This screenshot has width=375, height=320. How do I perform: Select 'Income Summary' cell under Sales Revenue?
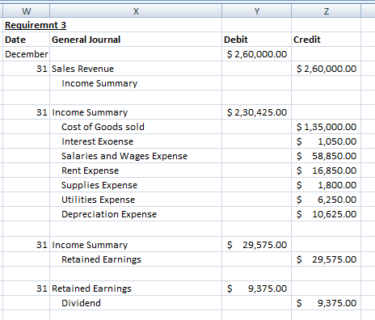click(136, 83)
